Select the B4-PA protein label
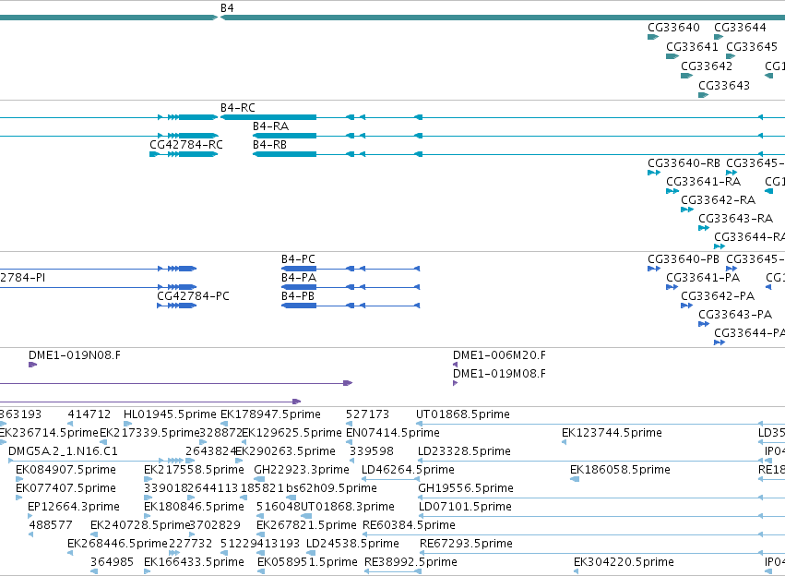The image size is (785, 576). (299, 278)
